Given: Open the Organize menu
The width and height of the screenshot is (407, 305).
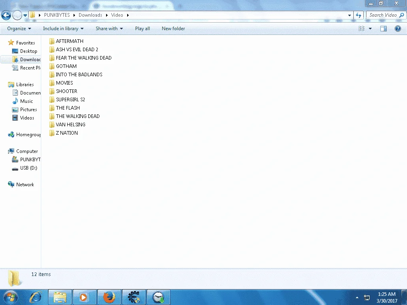Looking at the screenshot, I should point(19,29).
